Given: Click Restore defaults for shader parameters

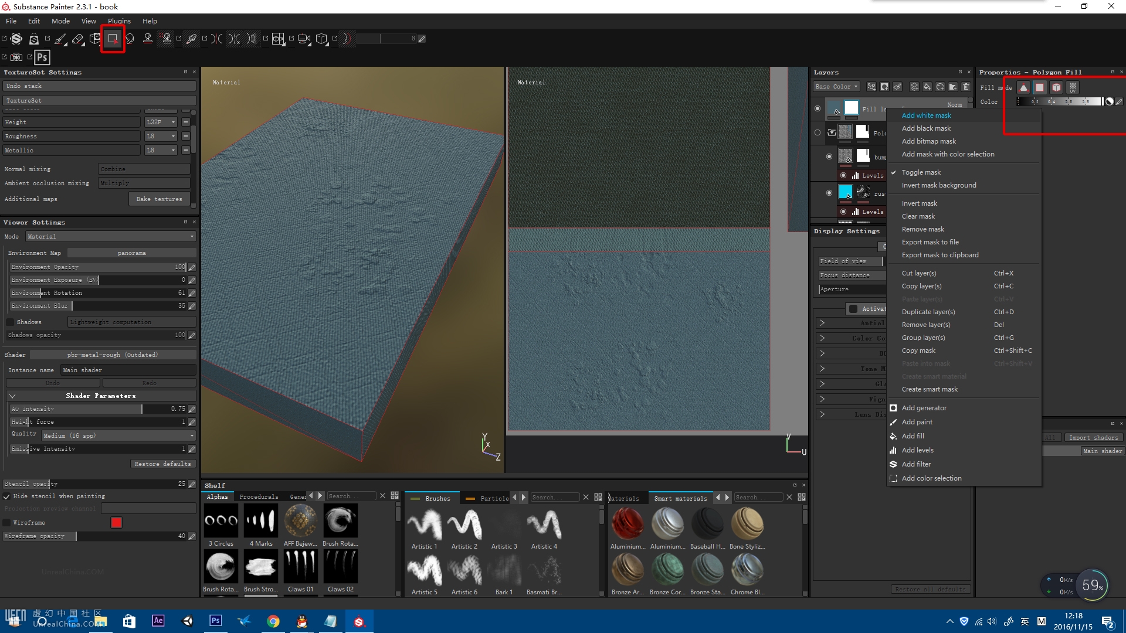Looking at the screenshot, I should click(x=162, y=464).
